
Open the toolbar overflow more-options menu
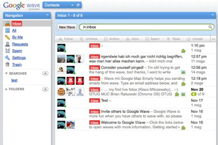213,39
